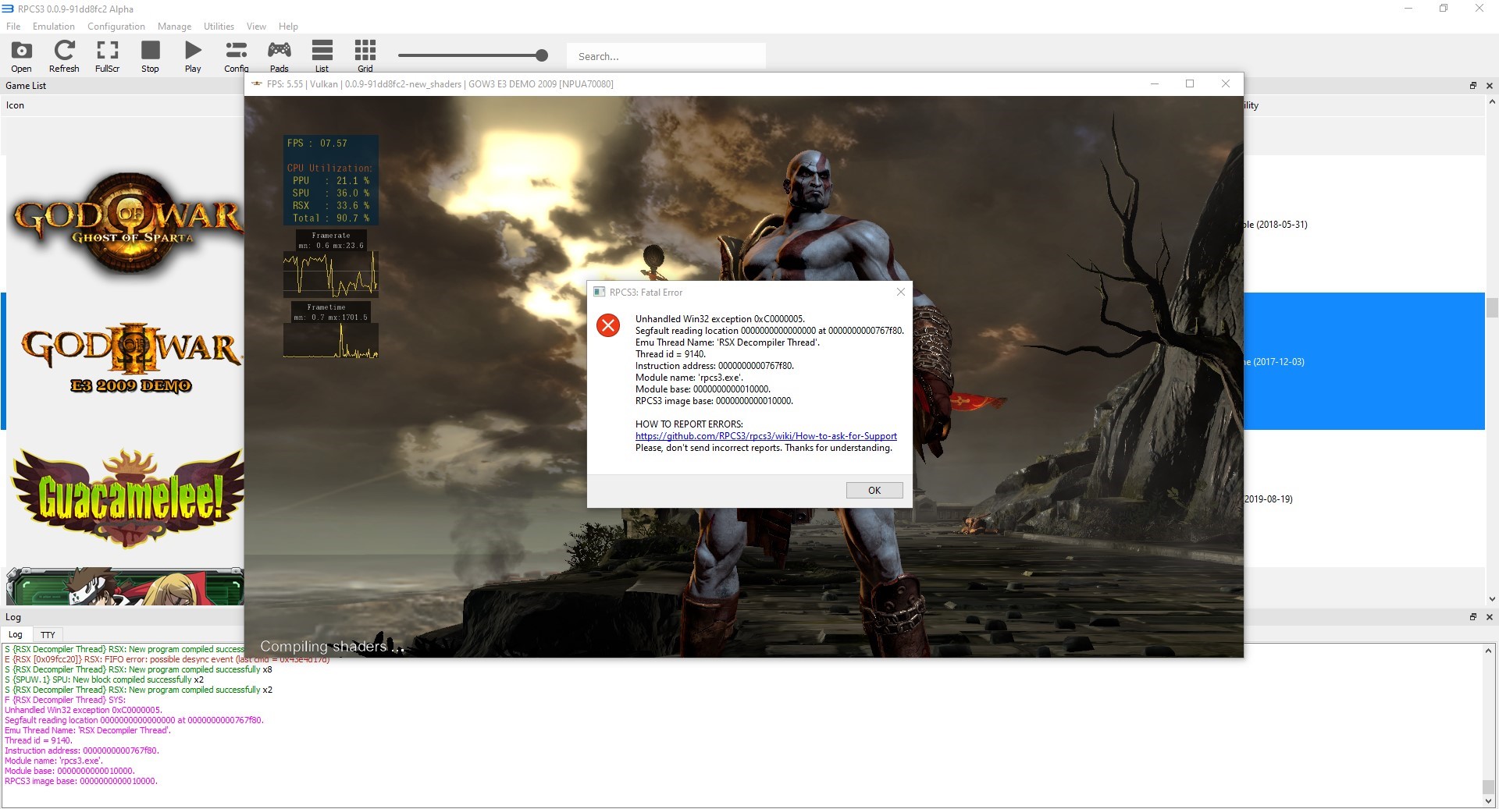Open the File menu
The width and height of the screenshot is (1499, 809).
[x=13, y=27]
